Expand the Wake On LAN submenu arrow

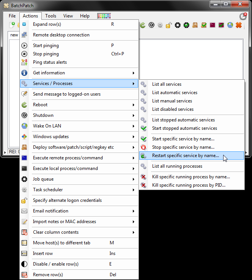(134, 126)
